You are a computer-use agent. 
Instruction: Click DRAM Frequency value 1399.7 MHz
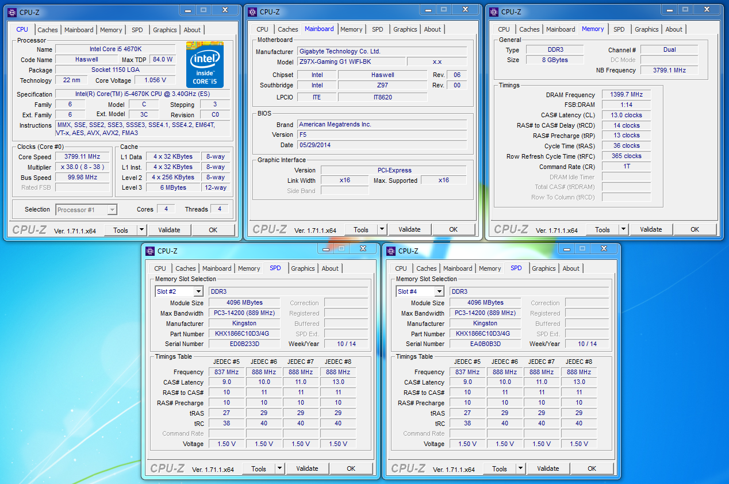pos(626,94)
